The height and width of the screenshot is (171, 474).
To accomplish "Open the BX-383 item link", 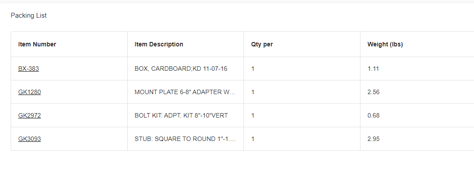I will coord(28,68).
